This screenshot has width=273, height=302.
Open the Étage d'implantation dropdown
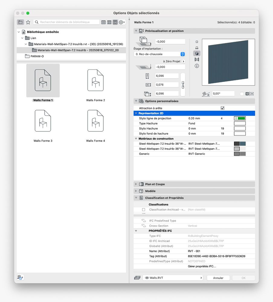click(159, 54)
